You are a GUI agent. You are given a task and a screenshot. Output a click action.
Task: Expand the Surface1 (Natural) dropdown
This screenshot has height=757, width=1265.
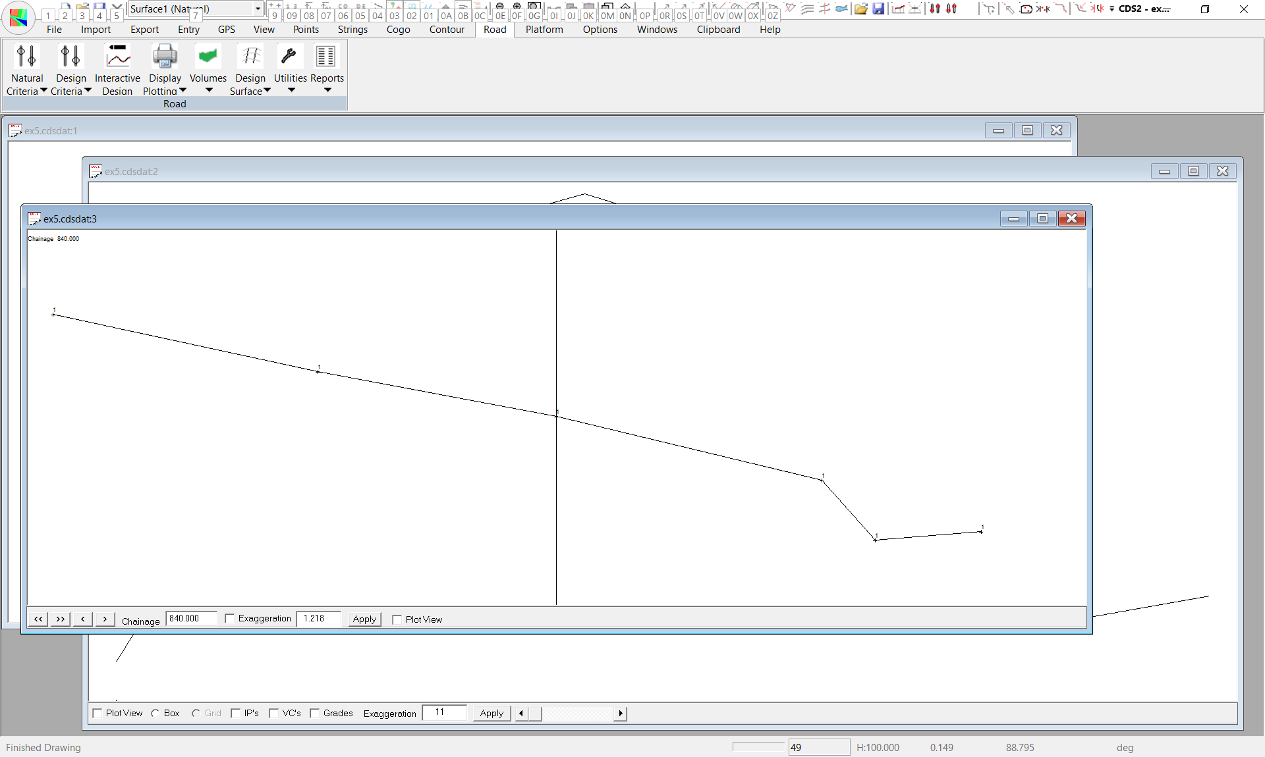[258, 9]
